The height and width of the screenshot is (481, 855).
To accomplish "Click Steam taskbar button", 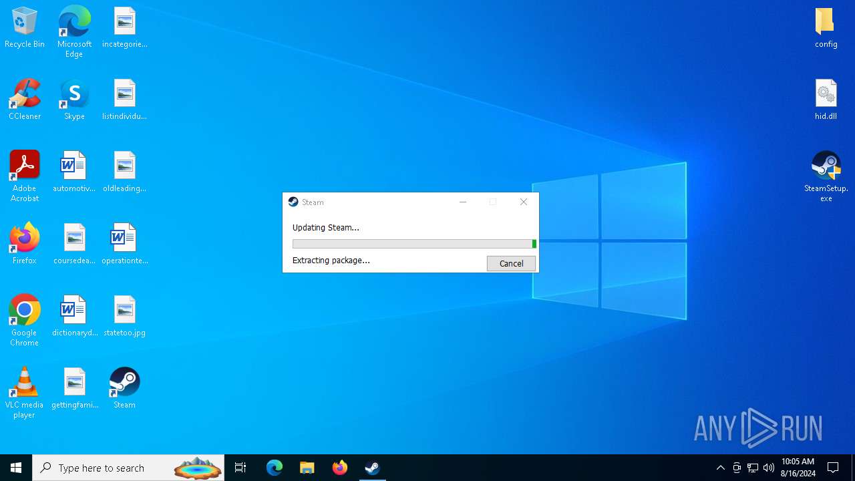I will click(x=372, y=468).
